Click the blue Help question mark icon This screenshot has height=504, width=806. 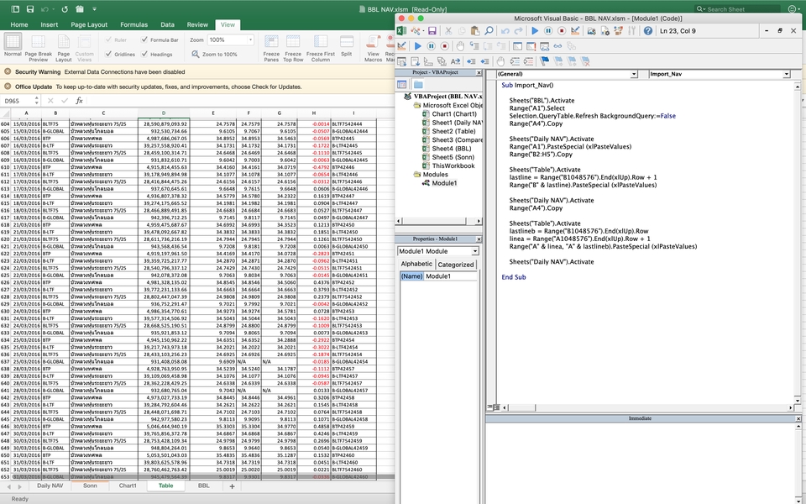[x=648, y=31]
